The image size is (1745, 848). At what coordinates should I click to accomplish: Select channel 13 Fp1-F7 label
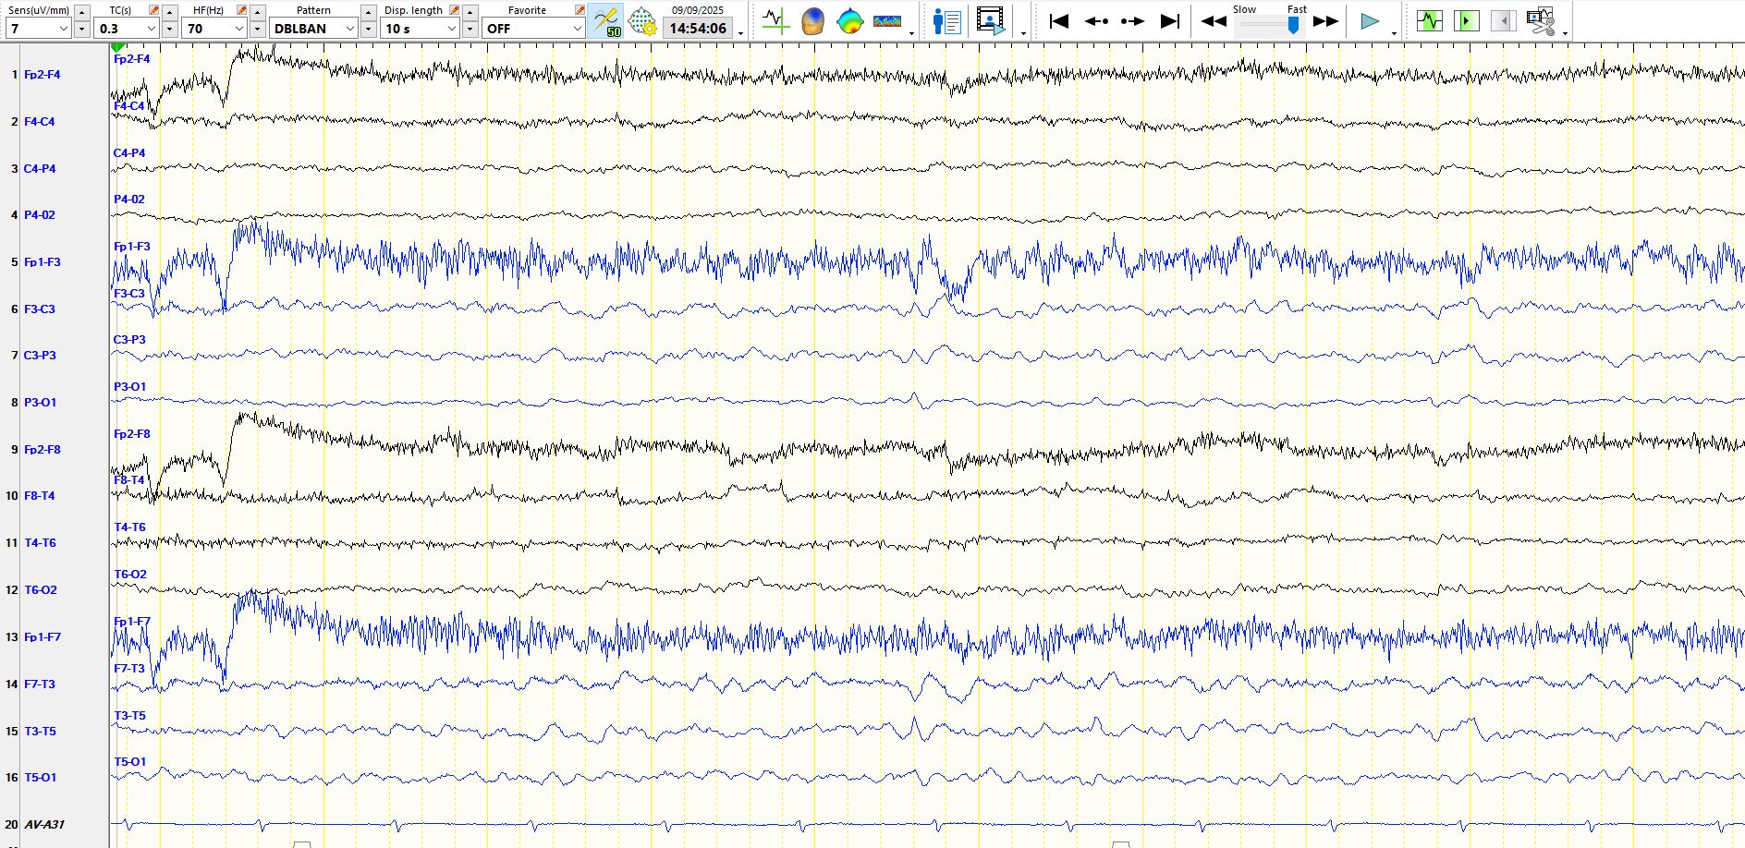coord(43,637)
